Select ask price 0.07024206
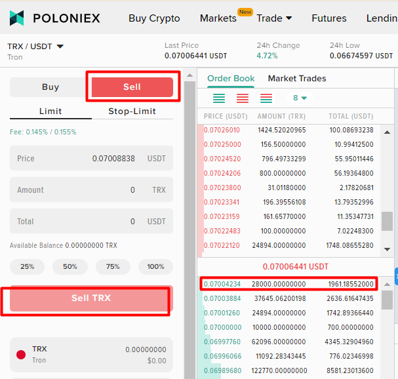Image resolution: width=398 pixels, height=379 pixels. pyautogui.click(x=222, y=173)
